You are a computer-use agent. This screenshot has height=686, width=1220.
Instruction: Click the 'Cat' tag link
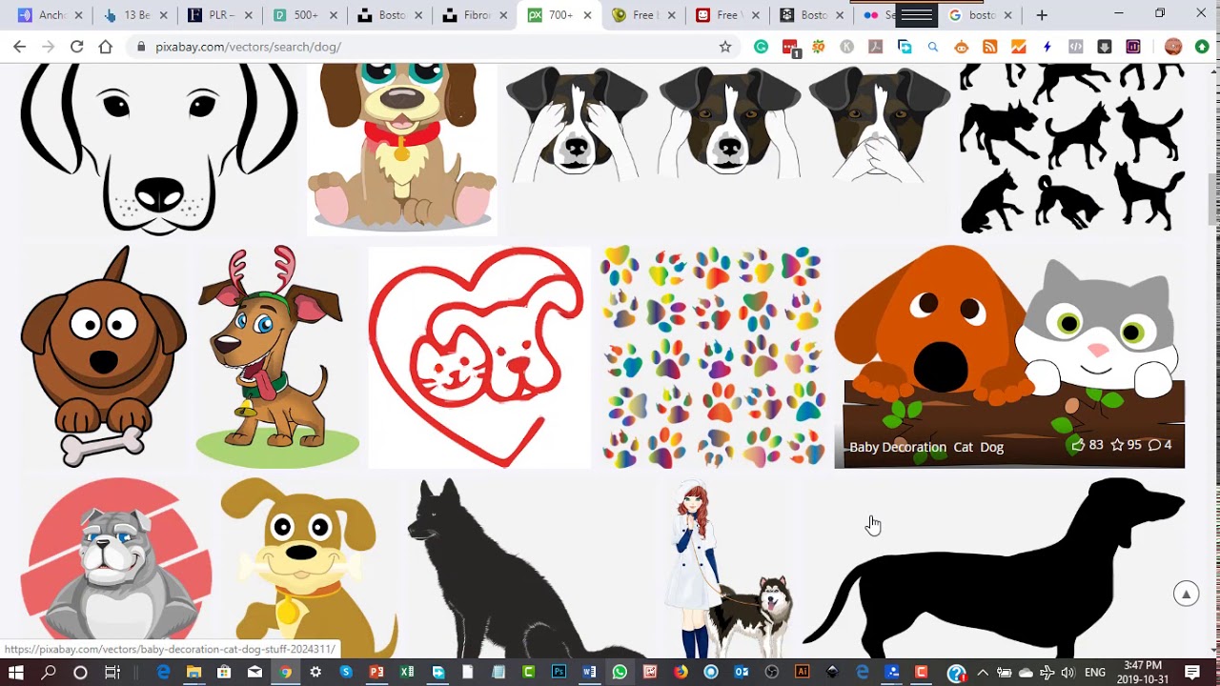click(963, 447)
